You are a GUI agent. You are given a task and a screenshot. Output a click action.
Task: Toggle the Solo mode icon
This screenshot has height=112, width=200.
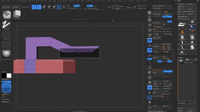[x=150, y=102]
